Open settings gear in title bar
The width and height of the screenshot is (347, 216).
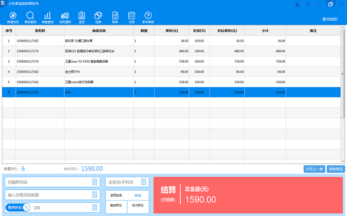308,4
